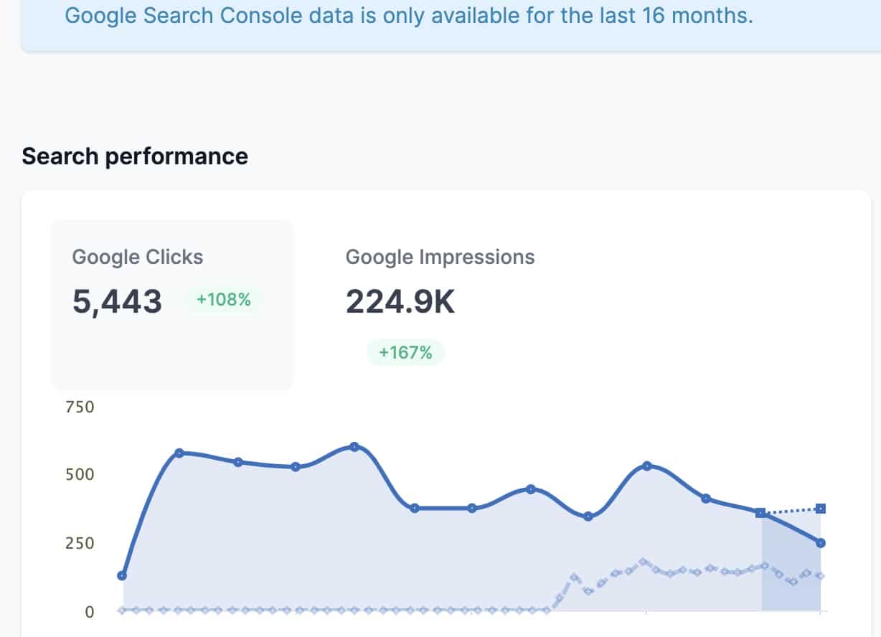881x637 pixels.
Task: Click the highest peak point on the solid line
Action: click(x=354, y=446)
